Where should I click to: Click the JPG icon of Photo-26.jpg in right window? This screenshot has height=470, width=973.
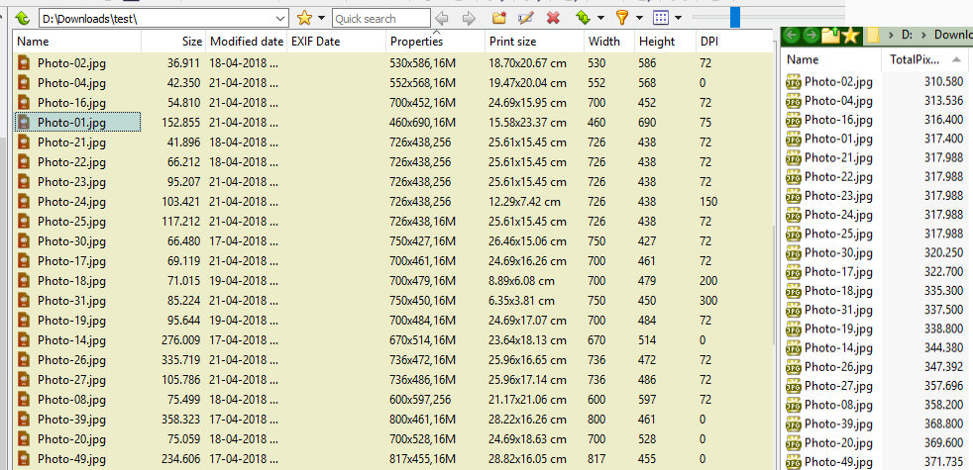794,367
